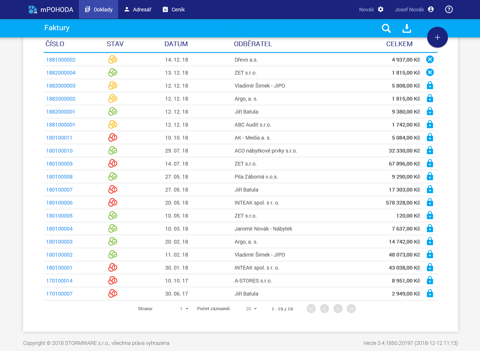Click amount 578 328,00 Kč

403,203
